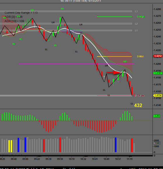163x169 pixels.
Task: Click the 09:38 time axis label
Action: pyautogui.click(x=49, y=159)
